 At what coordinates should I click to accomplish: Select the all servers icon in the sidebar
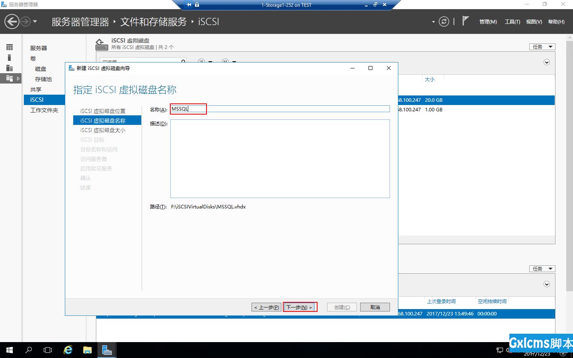(10, 68)
